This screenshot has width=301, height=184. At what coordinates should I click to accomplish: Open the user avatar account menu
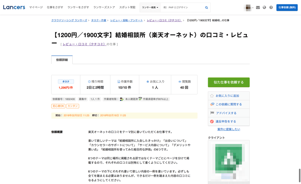pyautogui.click(x=248, y=7)
